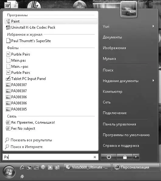The image size is (161, 181).
Task: Open Документы folder
Action: pos(112,37)
